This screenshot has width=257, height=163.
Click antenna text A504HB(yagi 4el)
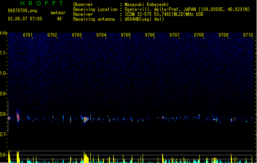(144, 19)
